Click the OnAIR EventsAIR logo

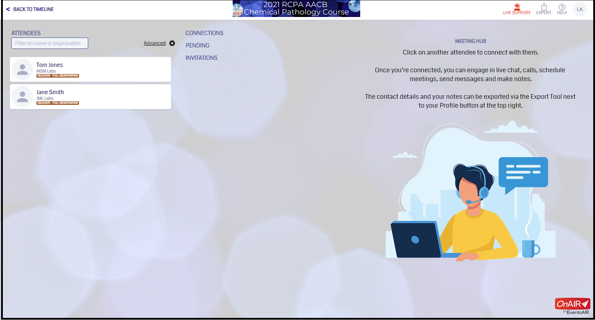(x=572, y=306)
